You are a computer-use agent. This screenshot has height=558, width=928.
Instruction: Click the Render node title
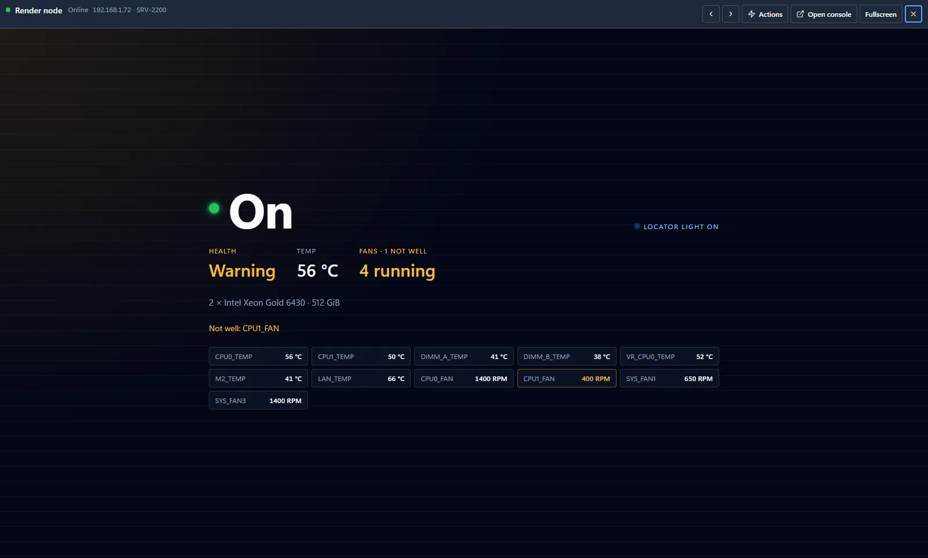tap(38, 10)
